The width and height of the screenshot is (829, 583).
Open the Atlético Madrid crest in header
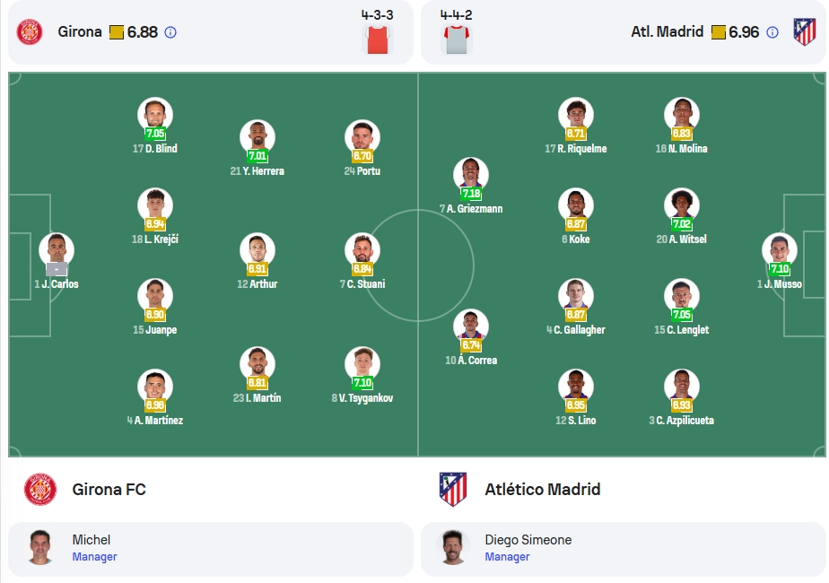click(805, 31)
